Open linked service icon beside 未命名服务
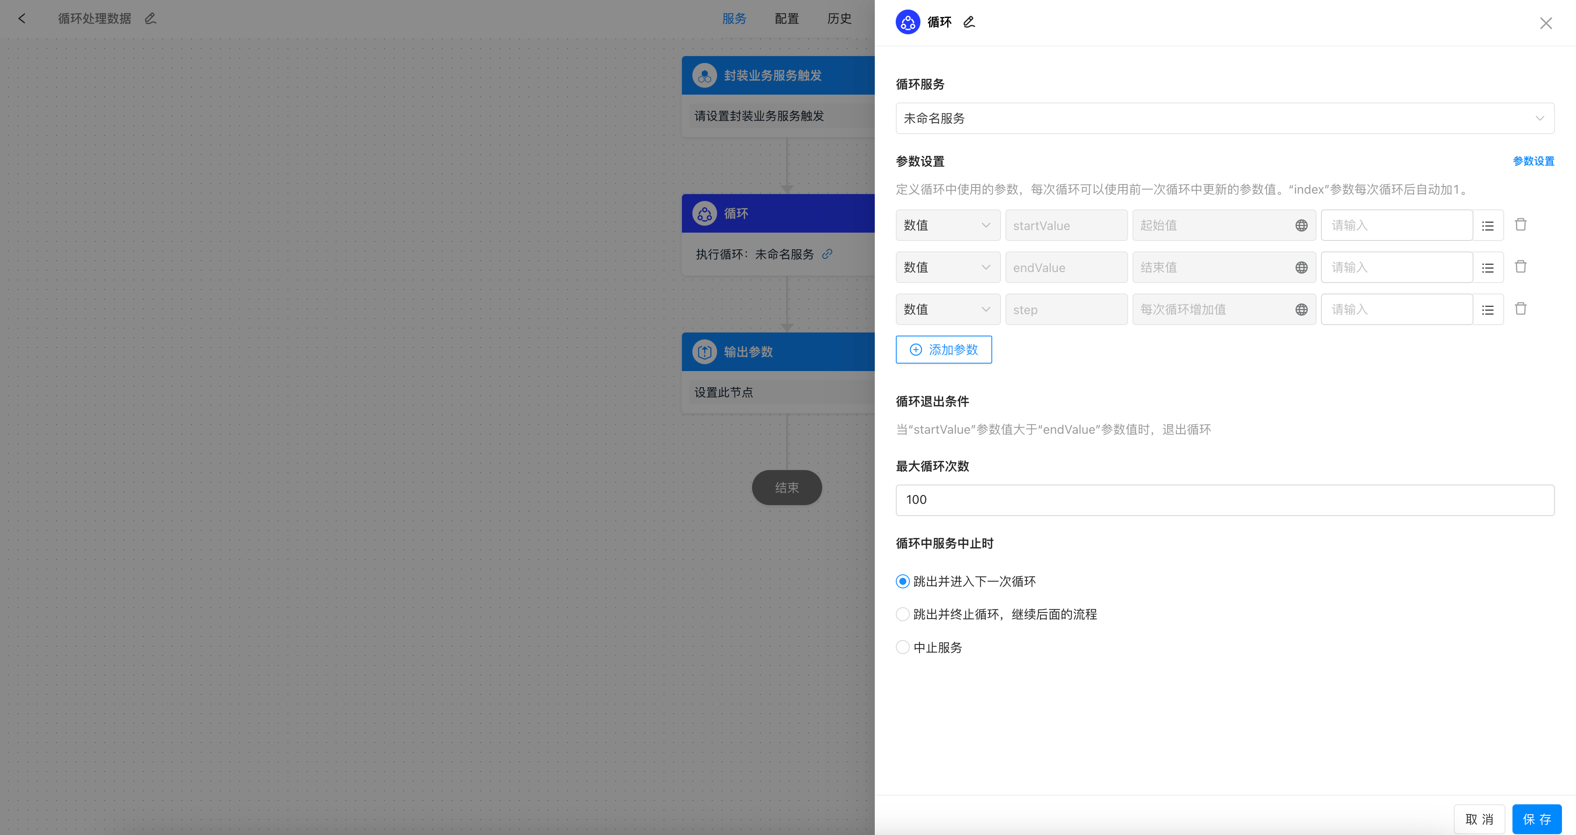1576x835 pixels. pos(827,254)
